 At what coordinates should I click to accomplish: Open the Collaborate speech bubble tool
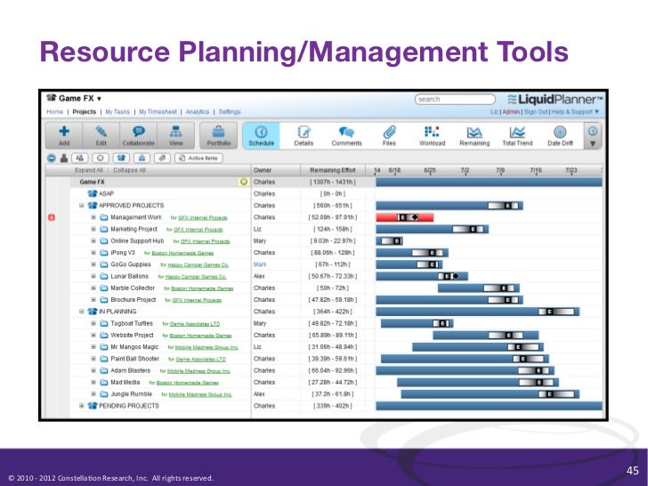[139, 135]
